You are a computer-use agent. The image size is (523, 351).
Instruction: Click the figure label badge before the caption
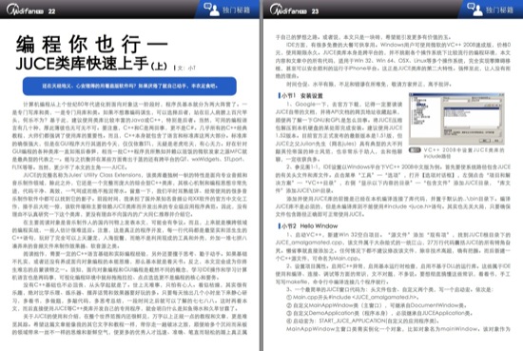(415, 149)
